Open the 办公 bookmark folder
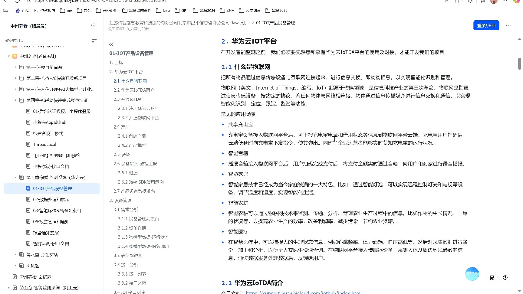Viewport: 523px width, 294px height. [84, 11]
